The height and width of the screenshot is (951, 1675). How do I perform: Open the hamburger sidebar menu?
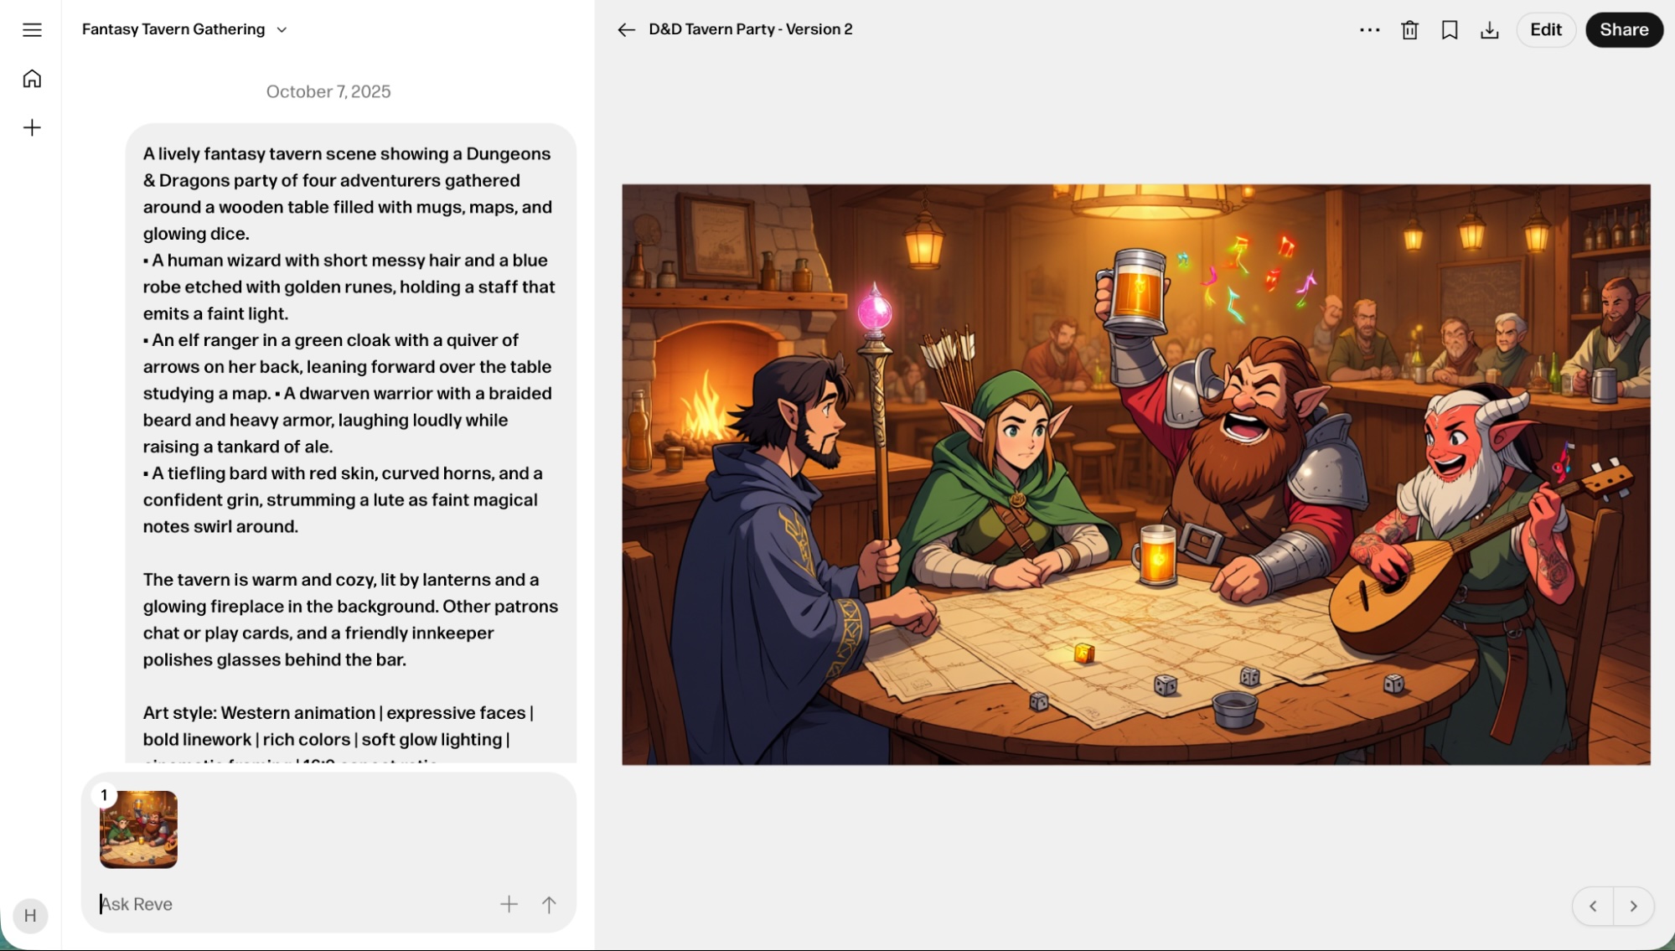click(x=32, y=30)
